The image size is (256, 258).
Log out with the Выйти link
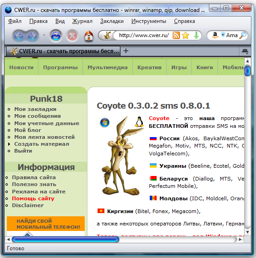click(23, 151)
